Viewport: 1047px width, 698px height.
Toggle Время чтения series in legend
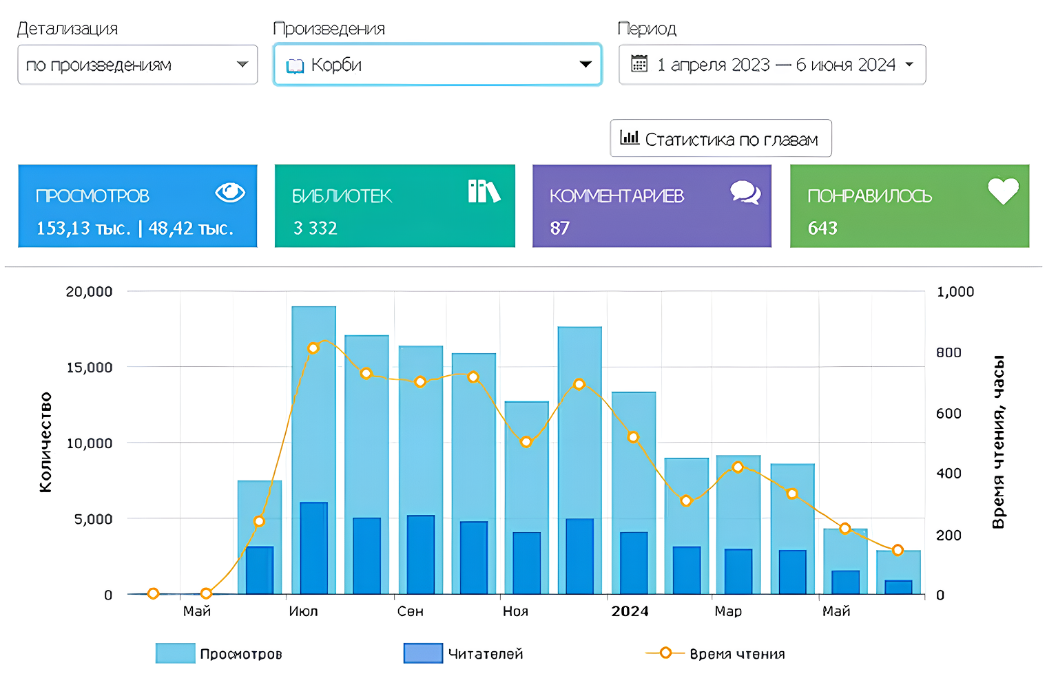715,653
